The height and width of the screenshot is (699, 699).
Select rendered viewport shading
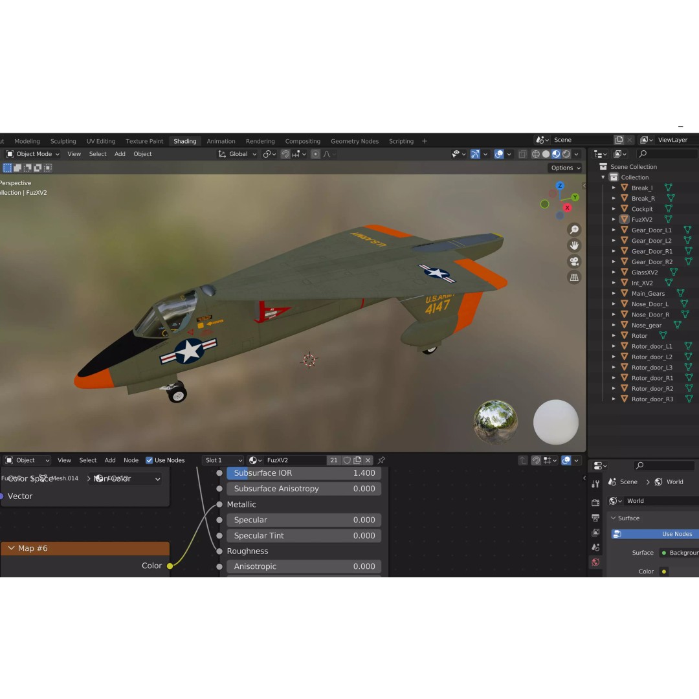coord(566,154)
